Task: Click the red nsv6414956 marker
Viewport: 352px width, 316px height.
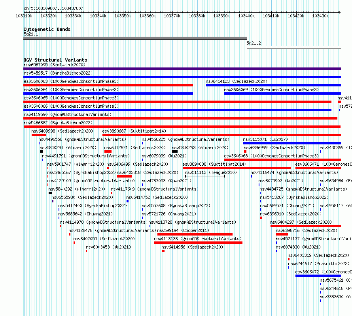Action: 163,251
